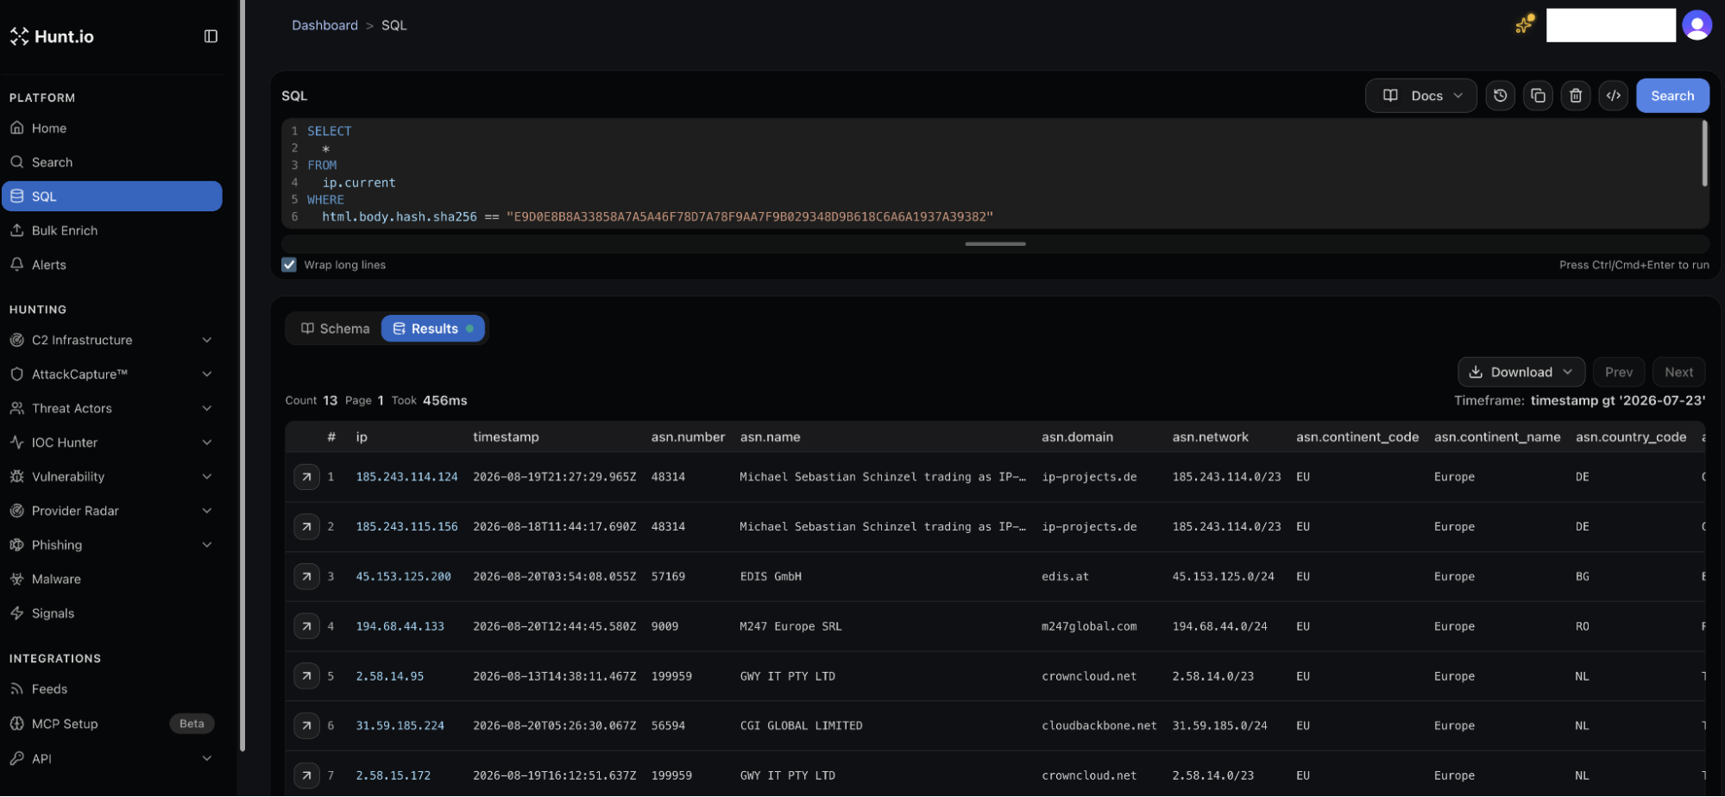Image resolution: width=1725 pixels, height=797 pixels.
Task: Open the Docs dropdown
Action: pos(1421,96)
